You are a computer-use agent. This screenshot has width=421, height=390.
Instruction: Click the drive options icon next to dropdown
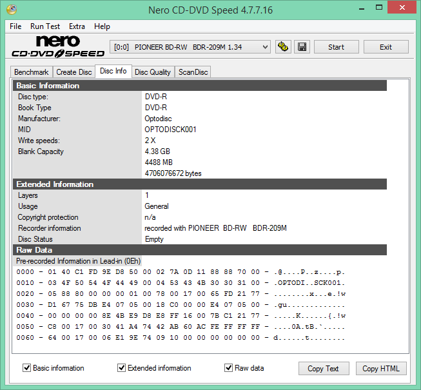(x=283, y=47)
